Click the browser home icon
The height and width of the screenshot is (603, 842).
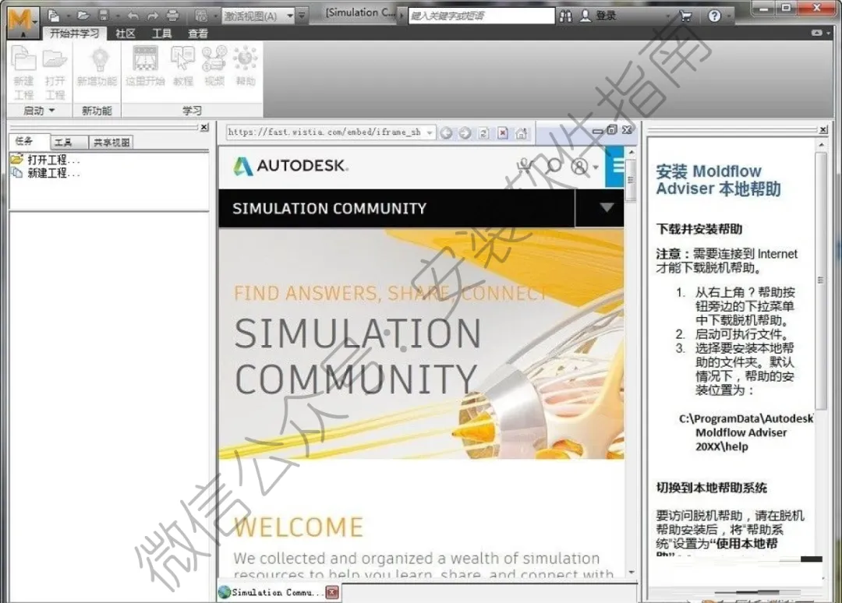[522, 133]
